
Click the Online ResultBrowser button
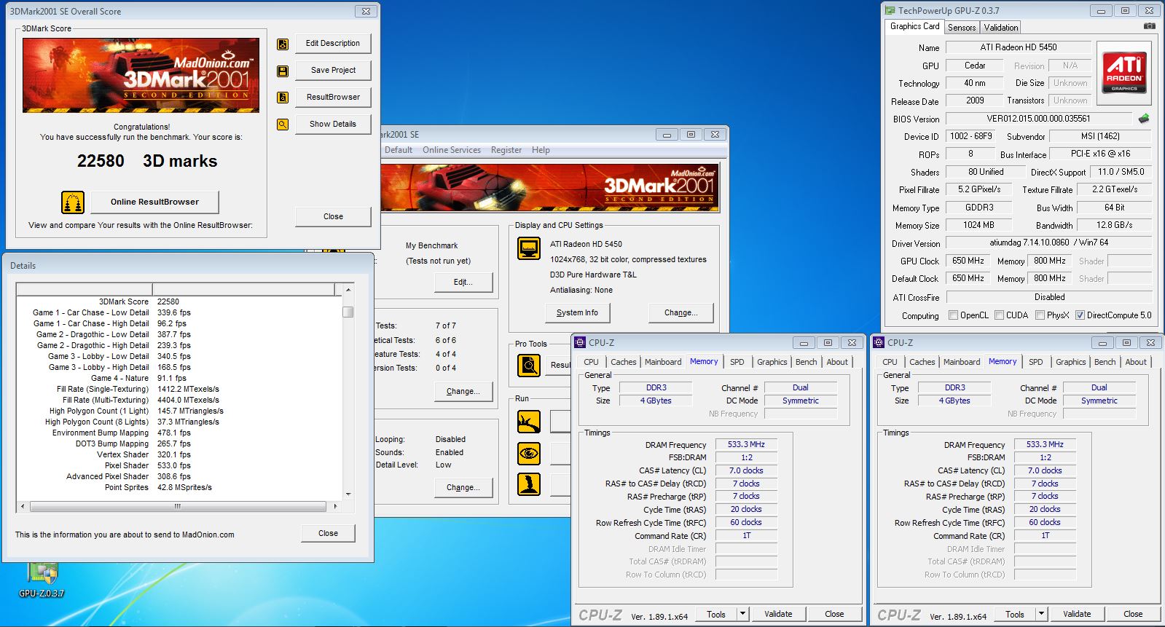pos(154,202)
